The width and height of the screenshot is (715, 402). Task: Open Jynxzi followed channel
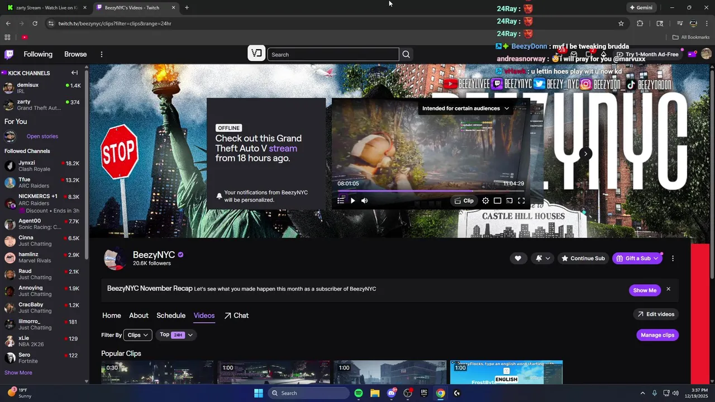pos(42,166)
